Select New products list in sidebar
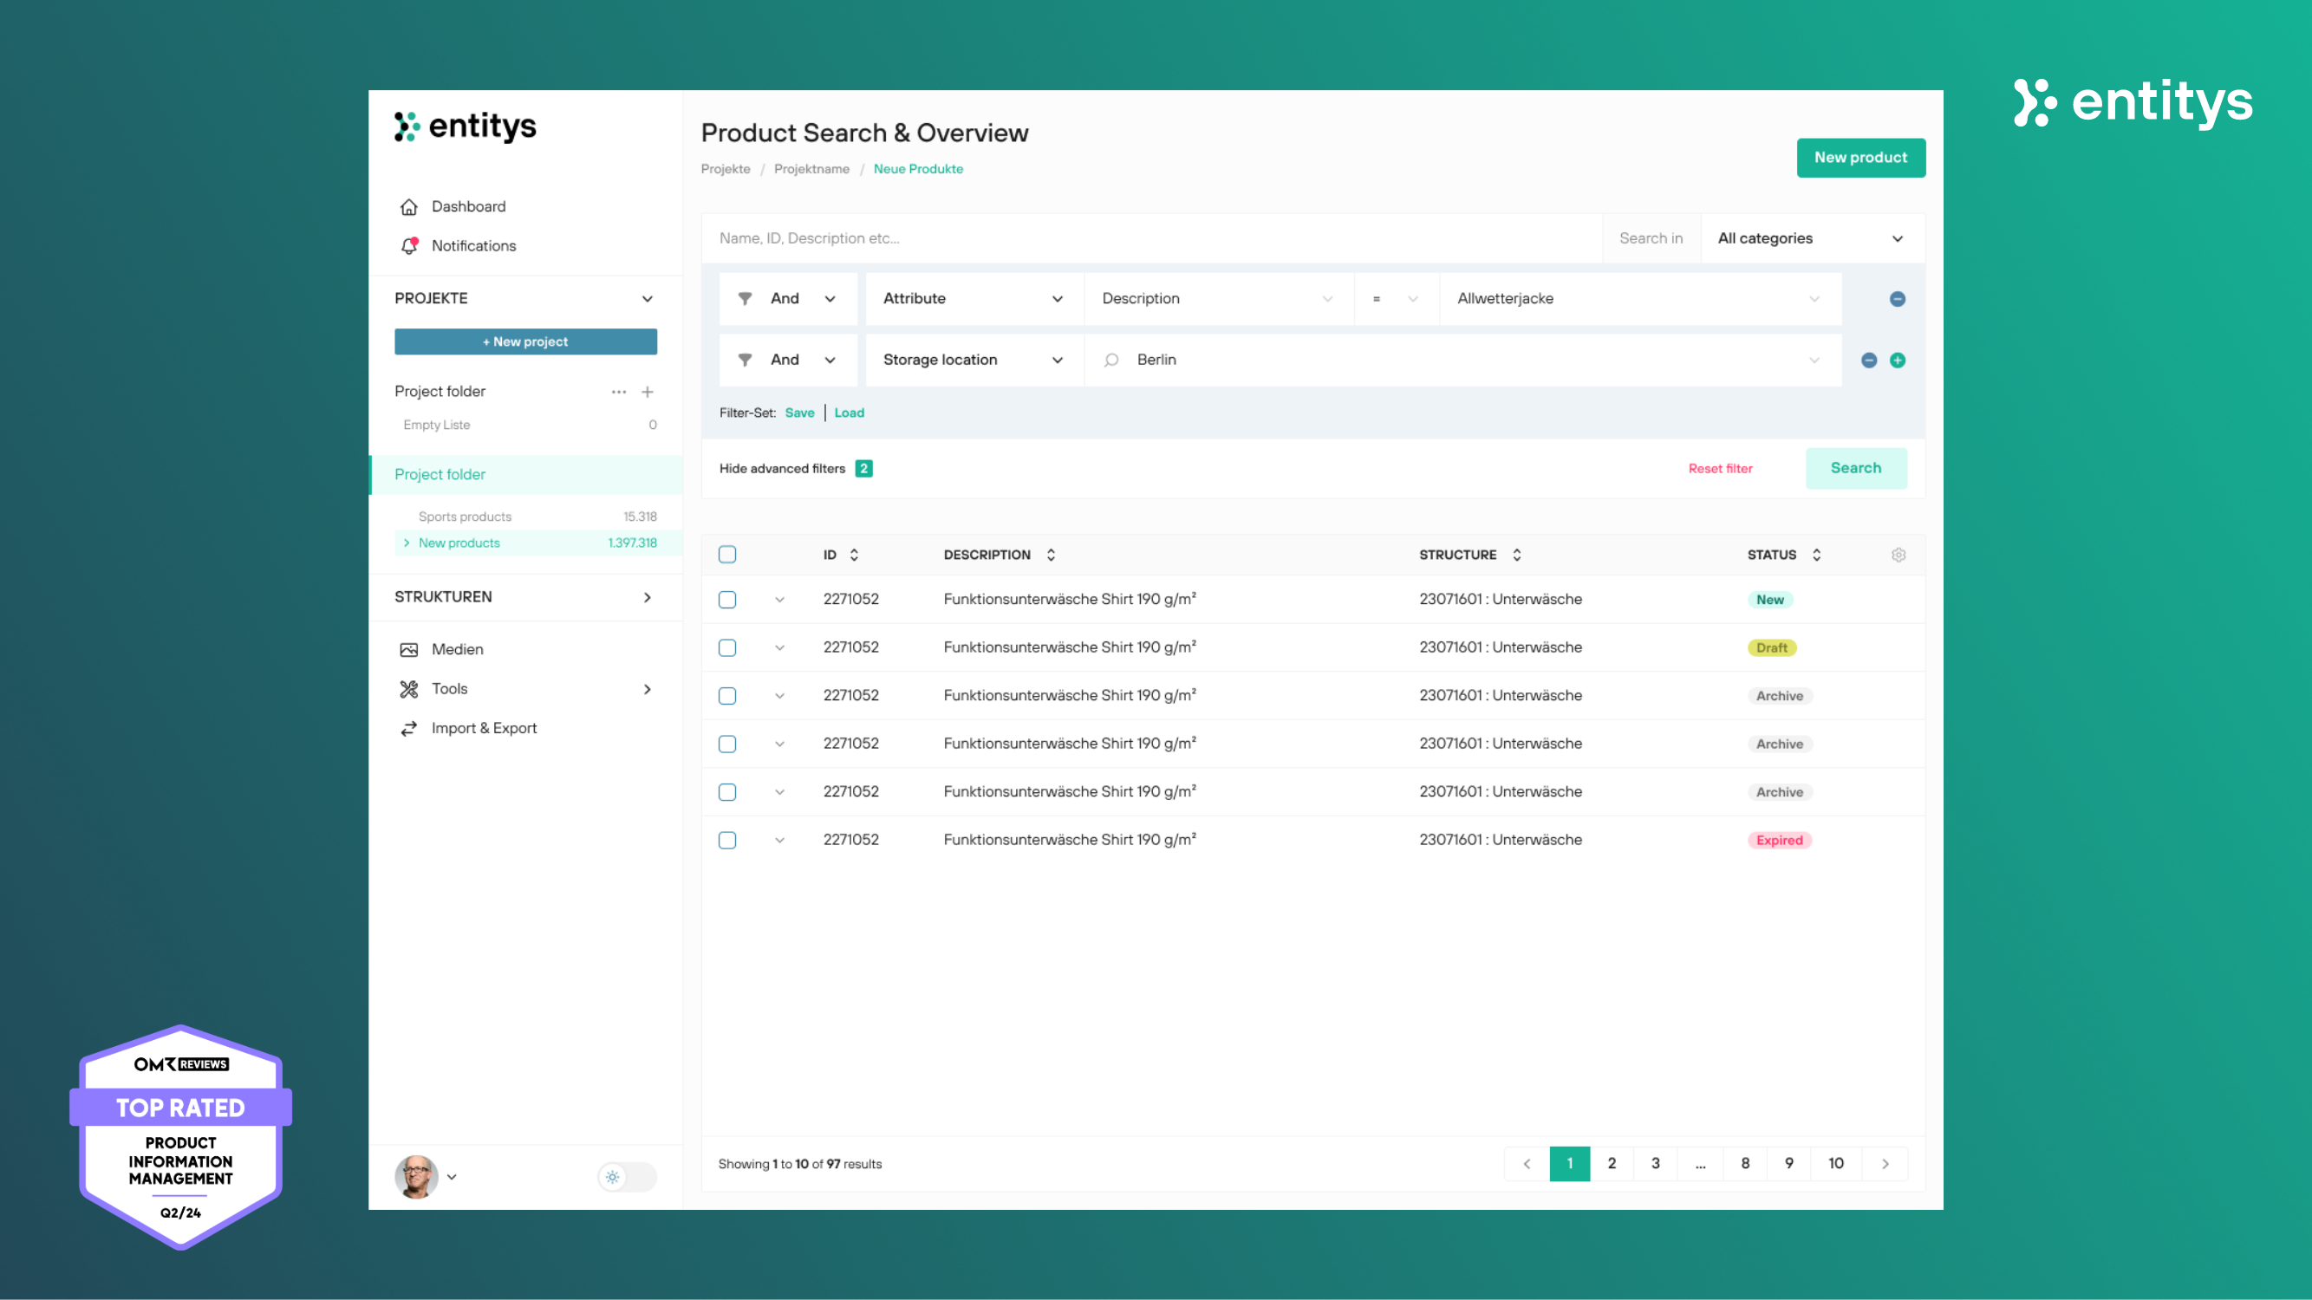2312x1300 pixels. click(x=459, y=543)
